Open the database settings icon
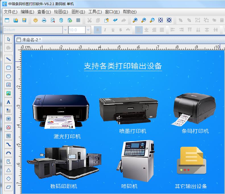 [x=61, y=20]
